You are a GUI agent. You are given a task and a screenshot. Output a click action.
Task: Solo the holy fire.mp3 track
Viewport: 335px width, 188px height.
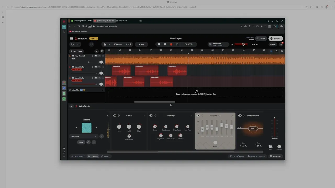point(99,56)
